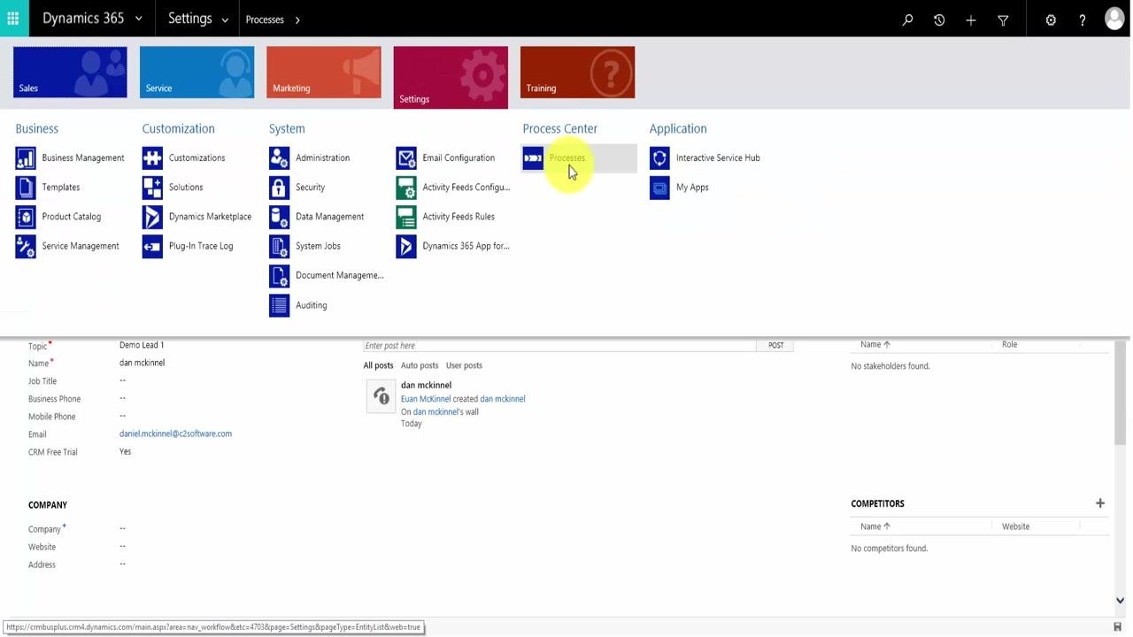
Task: Switch to the All posts tab
Action: tap(378, 365)
